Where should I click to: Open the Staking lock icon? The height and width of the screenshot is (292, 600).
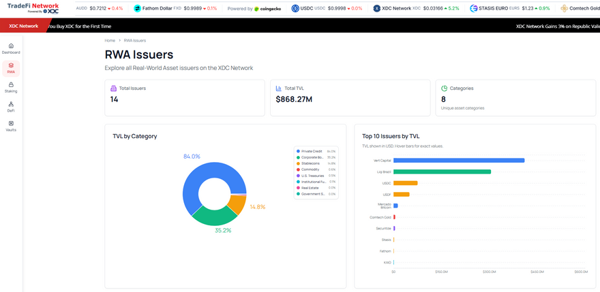11,85
